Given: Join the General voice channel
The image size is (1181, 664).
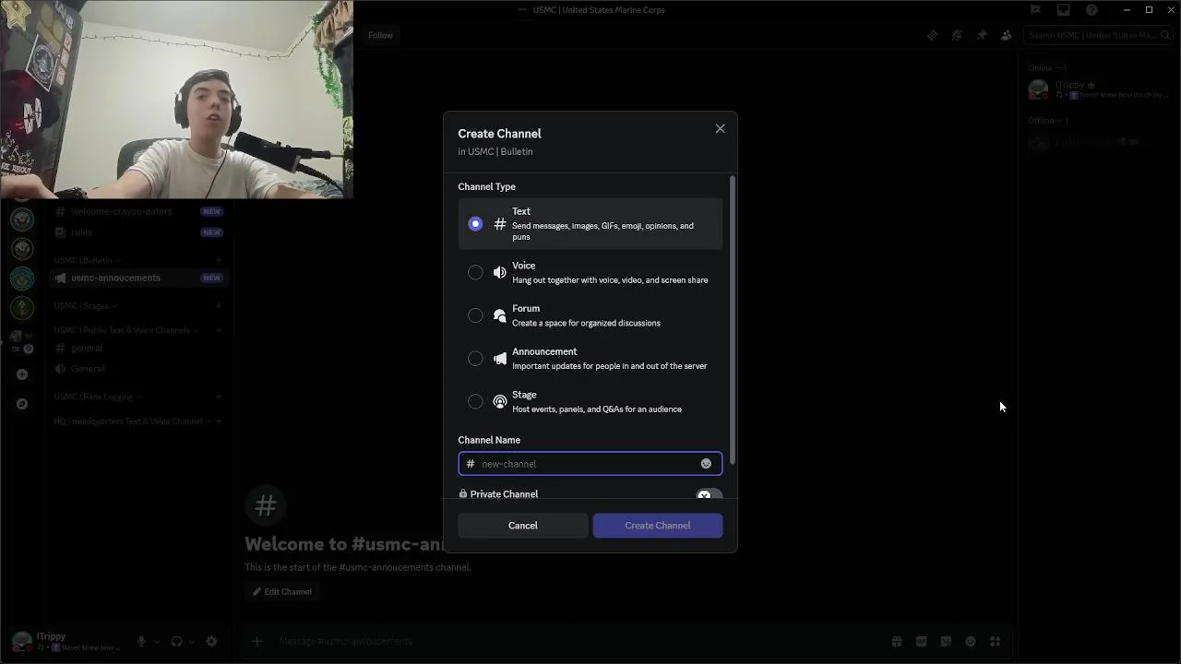Looking at the screenshot, I should [x=138, y=368].
